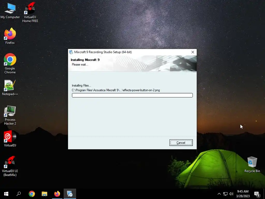
Task: Close the Mixcraft 9 Setup window
Action: click(193, 52)
